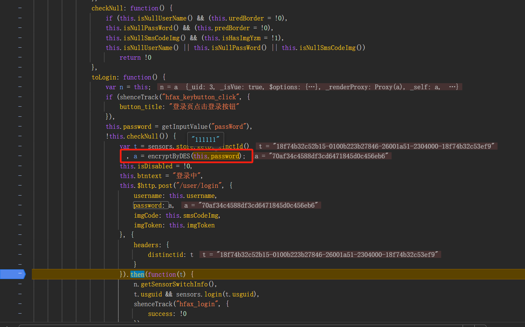Viewport: 525px width, 327px height.
Task: Click the gutter dash beside the 'distinctid: t' line
Action: [x=20, y=254]
